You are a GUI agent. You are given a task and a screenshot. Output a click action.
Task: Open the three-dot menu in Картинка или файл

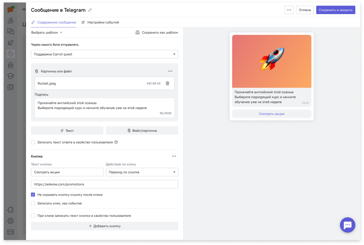coord(170,71)
